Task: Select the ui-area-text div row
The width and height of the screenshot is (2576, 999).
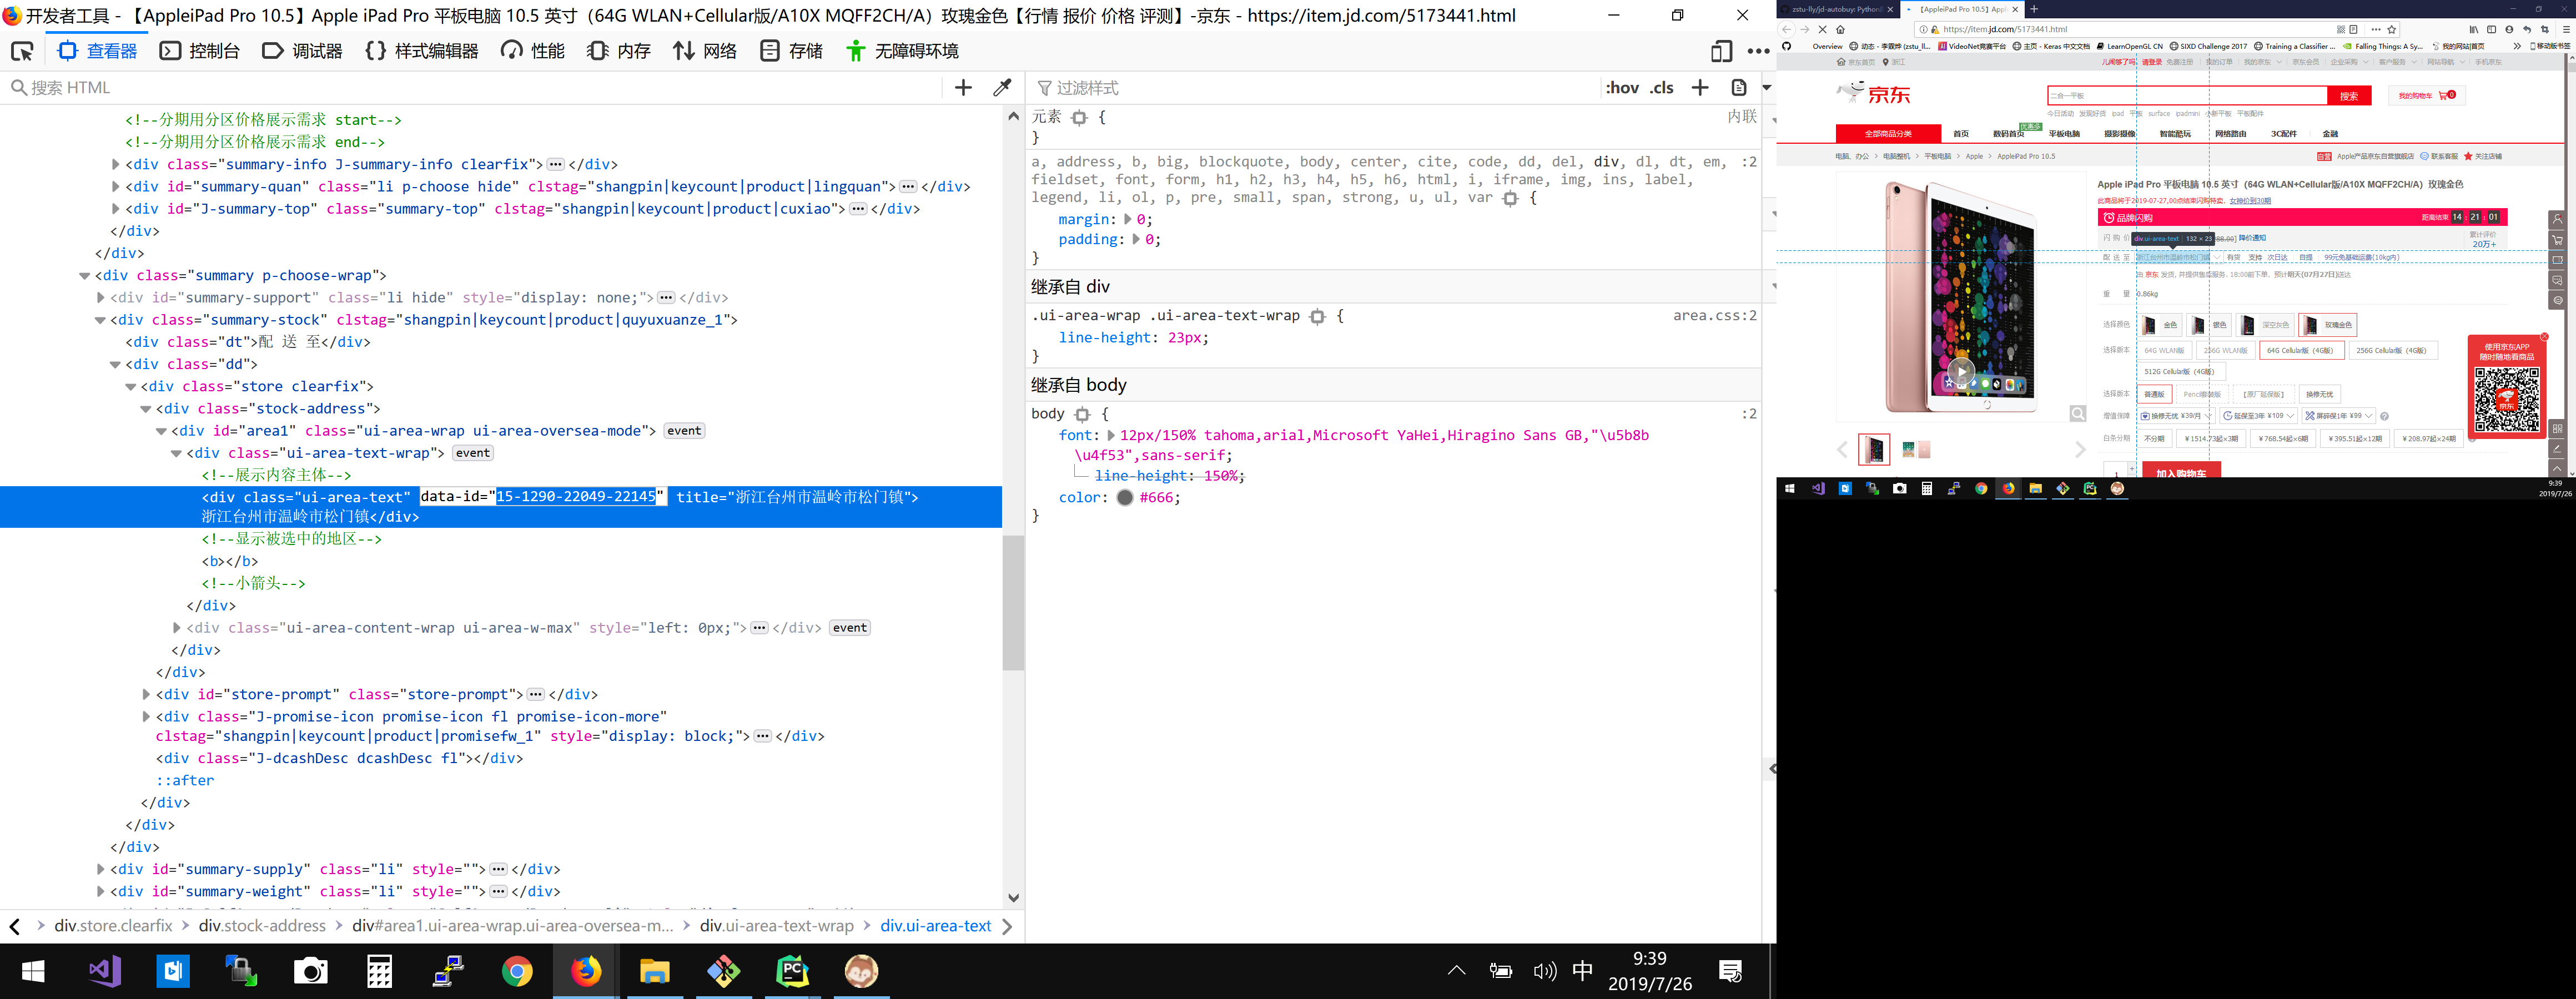Action: pyautogui.click(x=501, y=506)
